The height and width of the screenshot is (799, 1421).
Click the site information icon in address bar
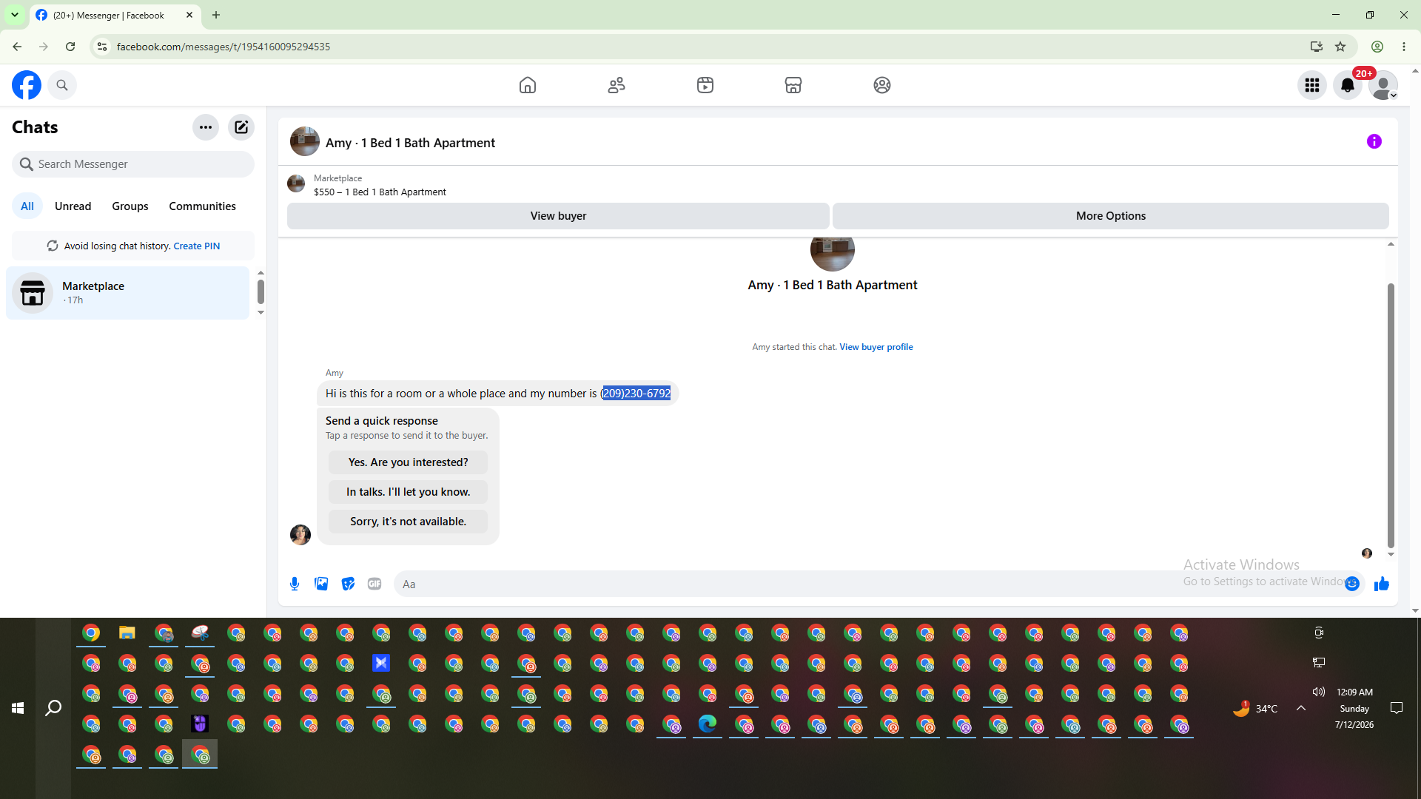click(x=102, y=47)
